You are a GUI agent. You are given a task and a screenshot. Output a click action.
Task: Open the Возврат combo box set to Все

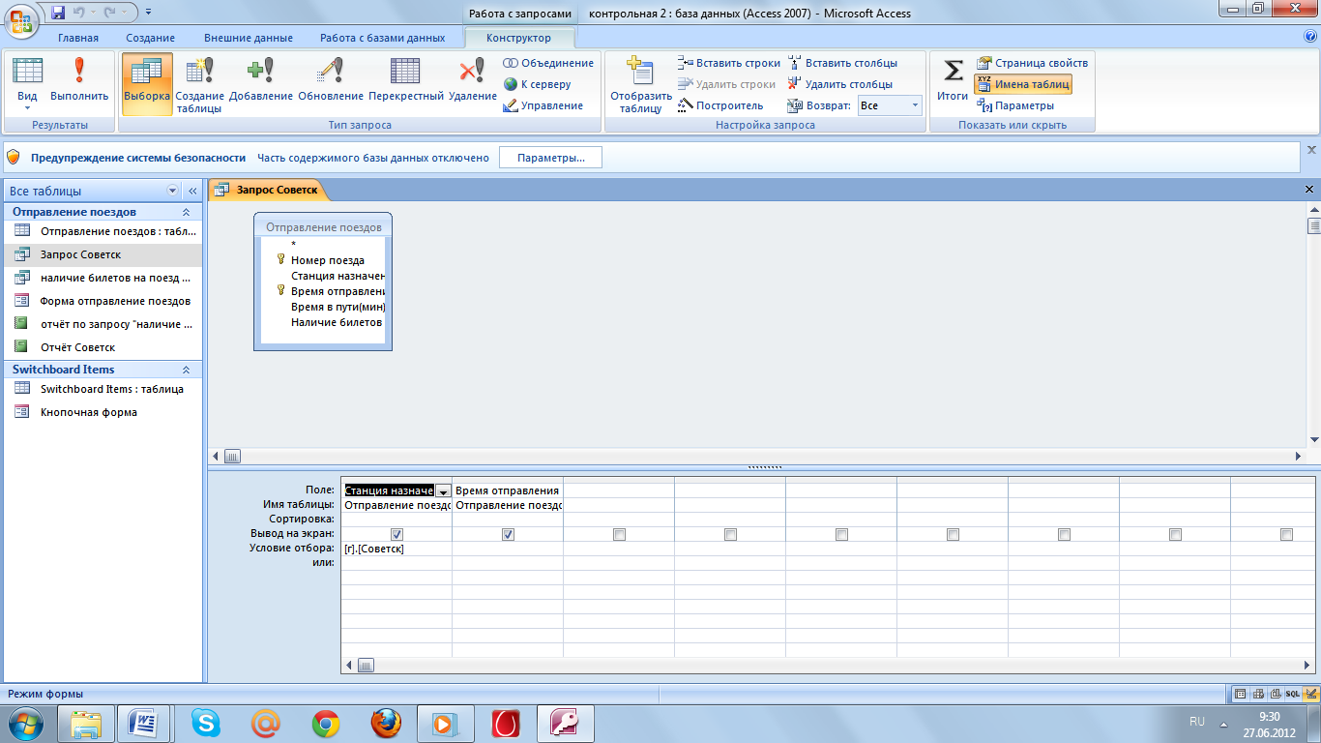click(x=890, y=105)
